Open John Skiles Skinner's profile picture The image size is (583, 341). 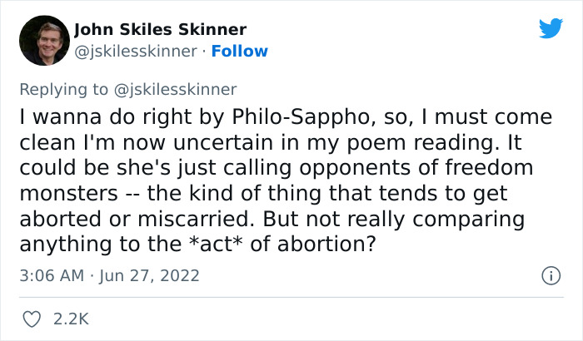click(43, 40)
